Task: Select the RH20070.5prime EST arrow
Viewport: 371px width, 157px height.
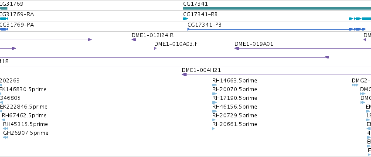Action: pyautogui.click(x=214, y=94)
